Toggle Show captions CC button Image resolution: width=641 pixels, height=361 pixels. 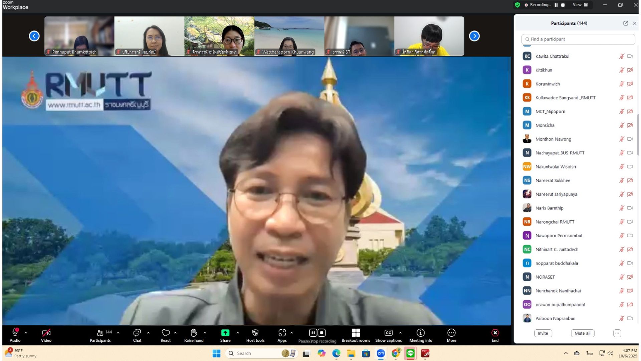click(x=388, y=333)
